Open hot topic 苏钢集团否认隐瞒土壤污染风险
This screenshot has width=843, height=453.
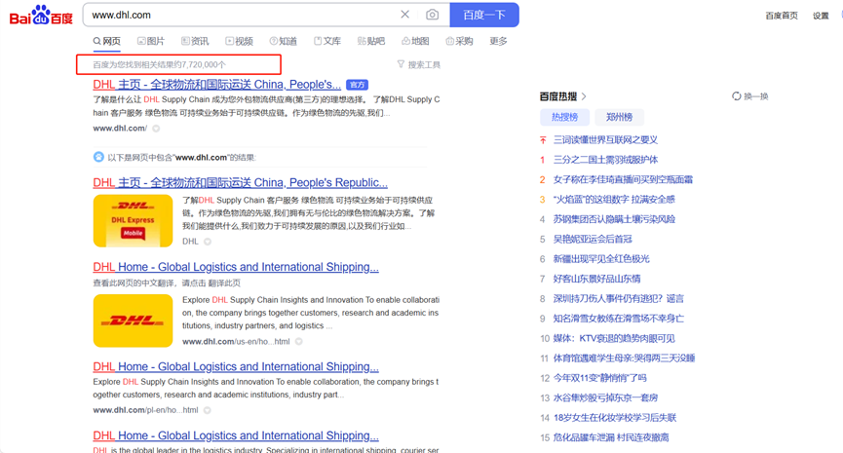pyautogui.click(x=614, y=219)
